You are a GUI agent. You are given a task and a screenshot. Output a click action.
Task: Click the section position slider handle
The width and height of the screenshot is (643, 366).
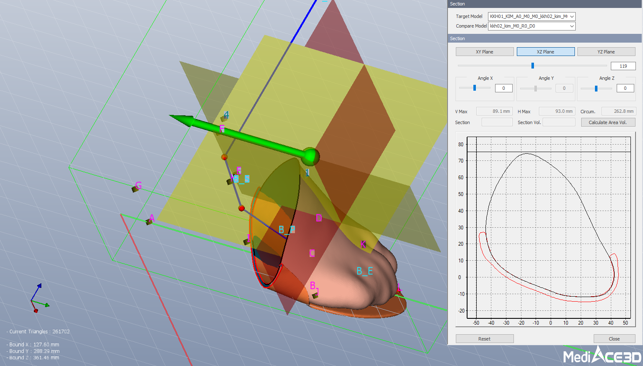coord(533,66)
